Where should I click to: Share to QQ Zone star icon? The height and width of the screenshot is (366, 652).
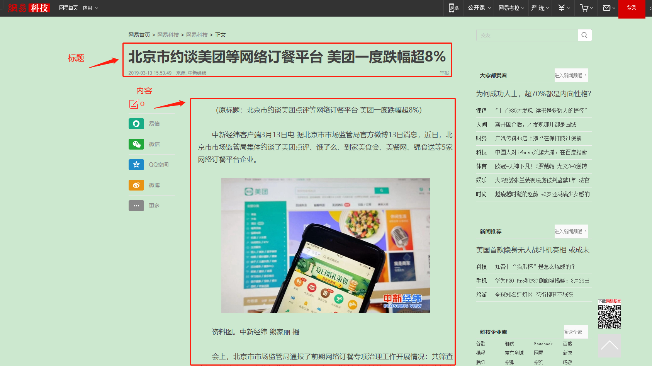[x=136, y=165]
